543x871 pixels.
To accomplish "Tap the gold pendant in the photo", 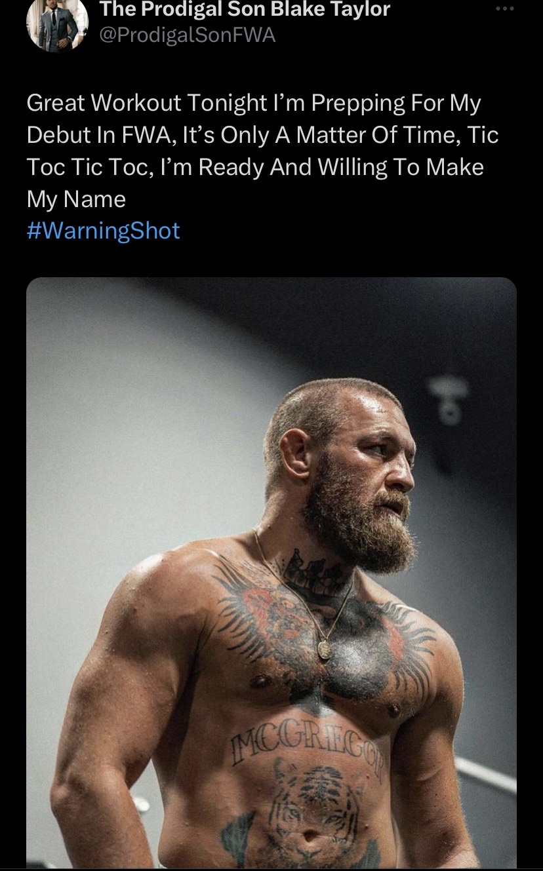I will (325, 649).
